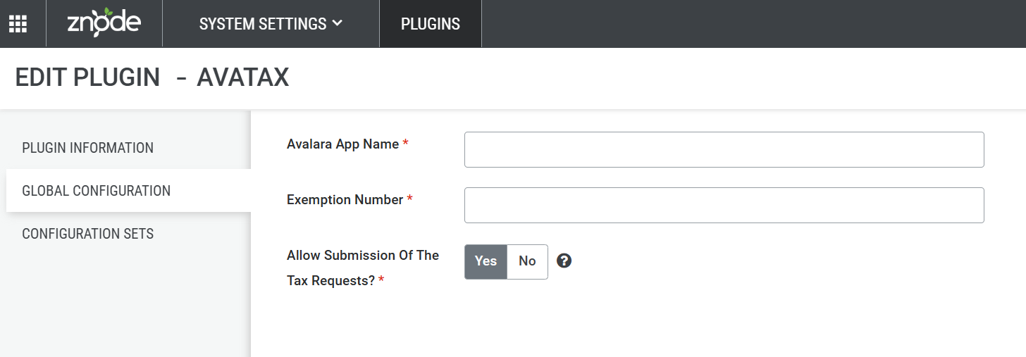The height and width of the screenshot is (357, 1026).
Task: Click the Avatax title text
Action: pyautogui.click(x=243, y=77)
